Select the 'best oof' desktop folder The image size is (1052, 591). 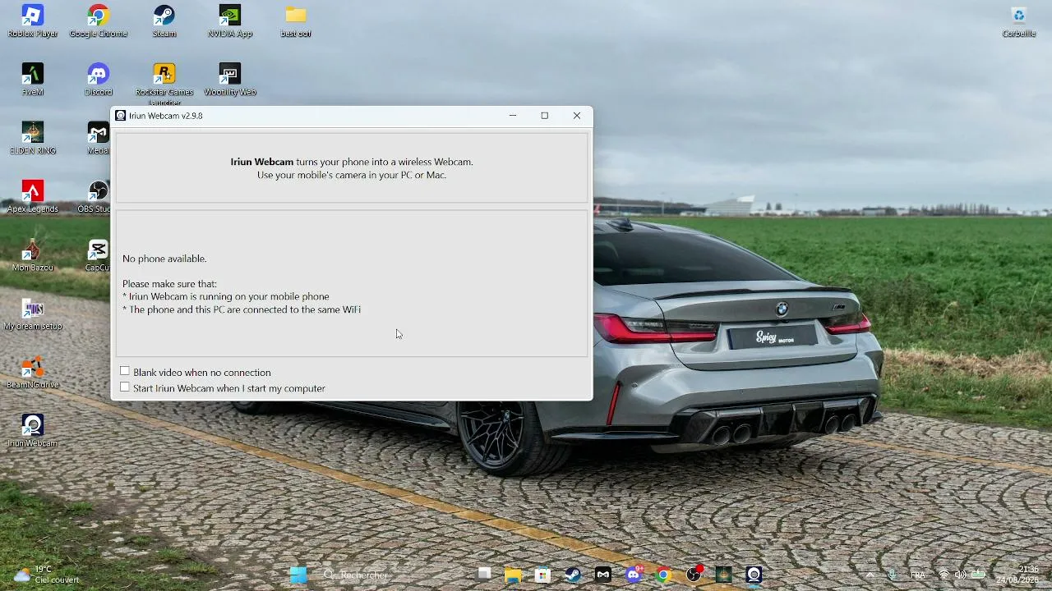tap(296, 21)
